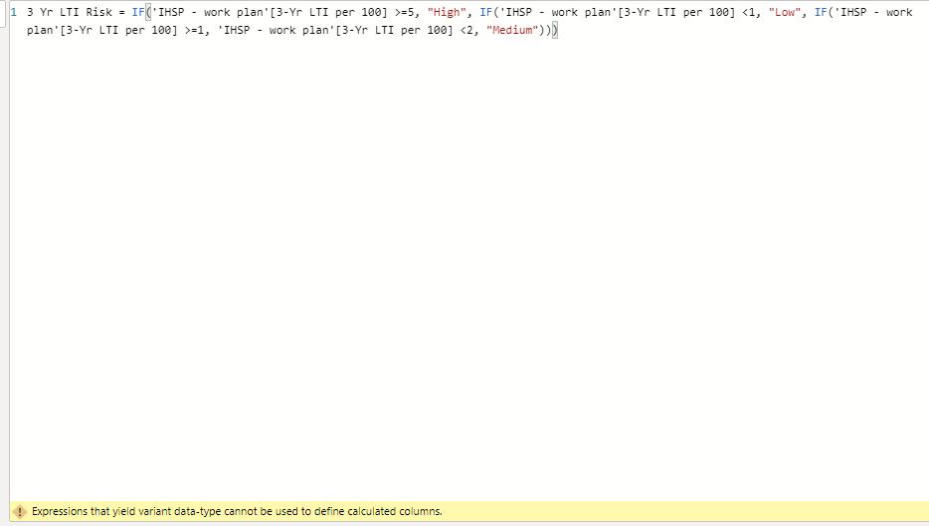Click the "Low" string in the formula

[x=785, y=12]
